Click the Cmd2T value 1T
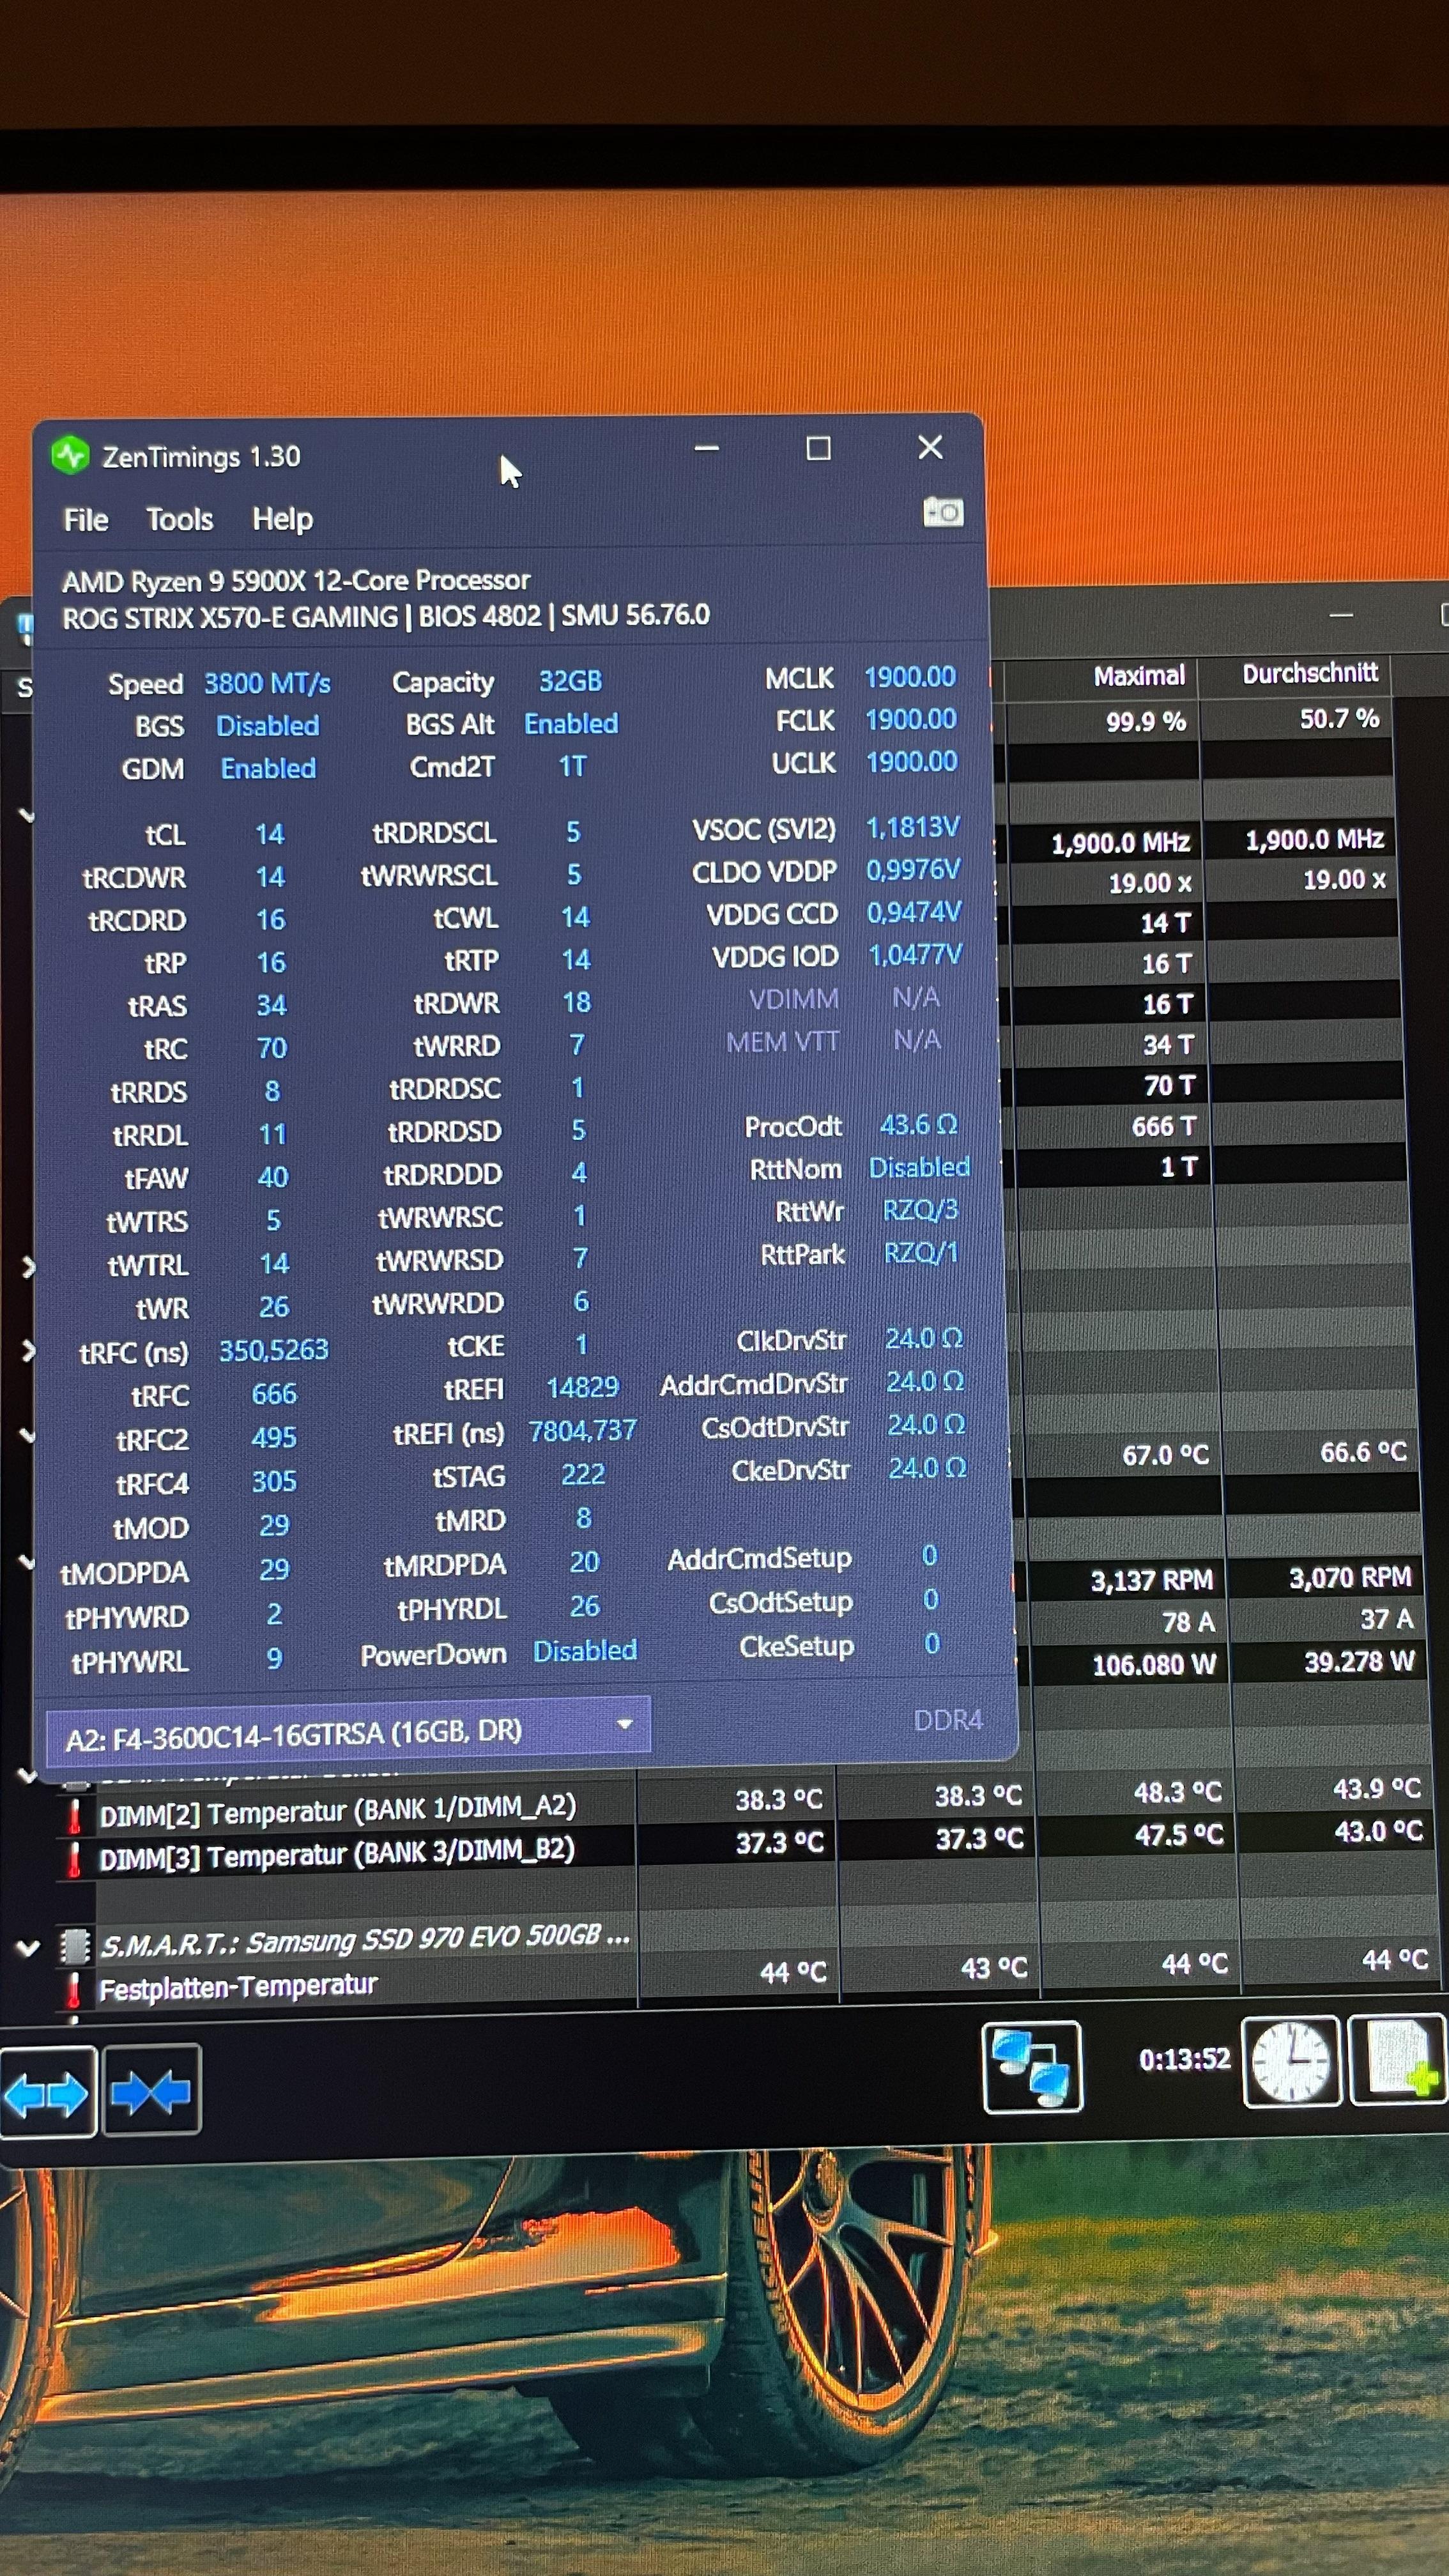The height and width of the screenshot is (2576, 1449). (x=572, y=766)
